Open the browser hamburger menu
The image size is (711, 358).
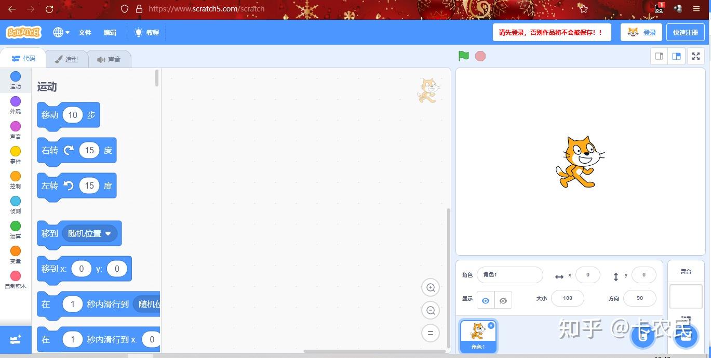(696, 9)
